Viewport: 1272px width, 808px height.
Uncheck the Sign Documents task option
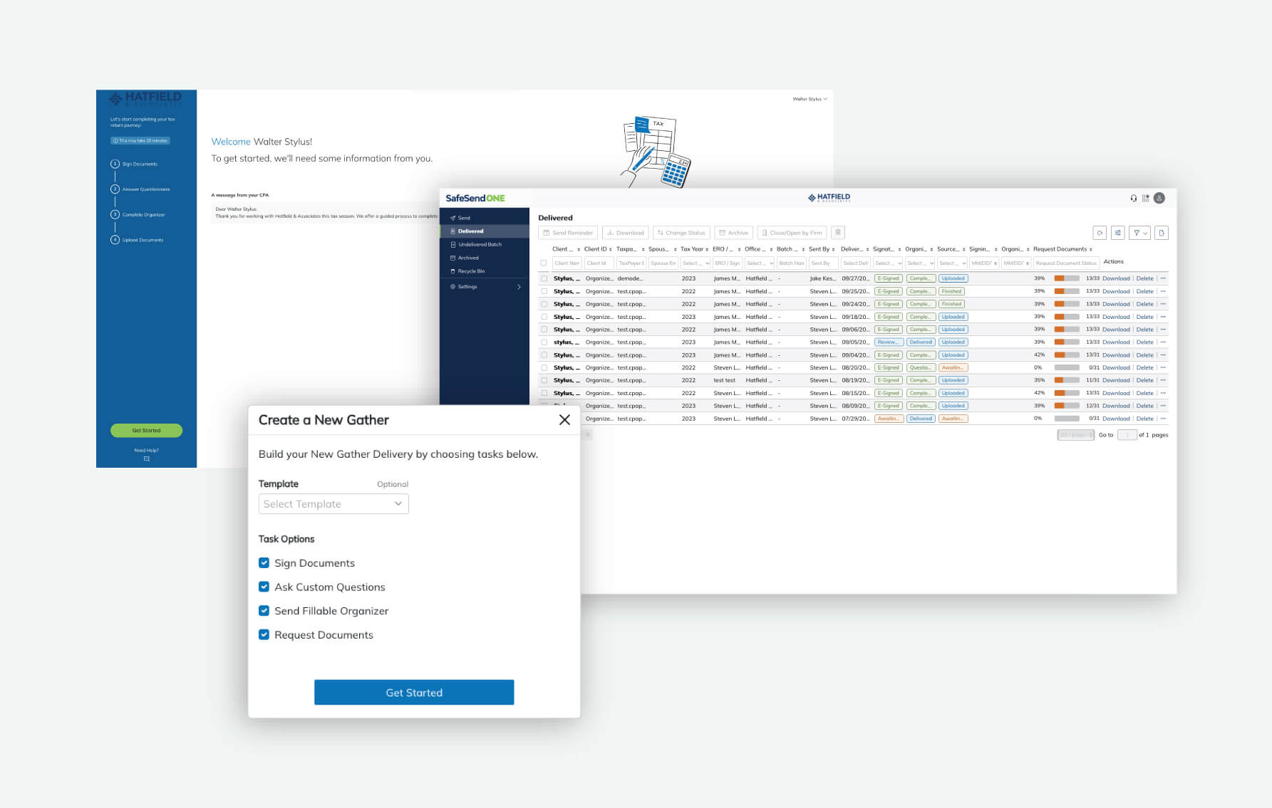pyautogui.click(x=264, y=563)
